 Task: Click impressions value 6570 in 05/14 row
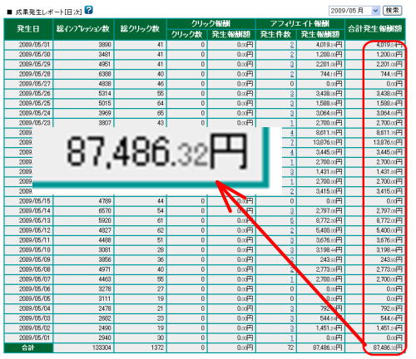[105, 211]
